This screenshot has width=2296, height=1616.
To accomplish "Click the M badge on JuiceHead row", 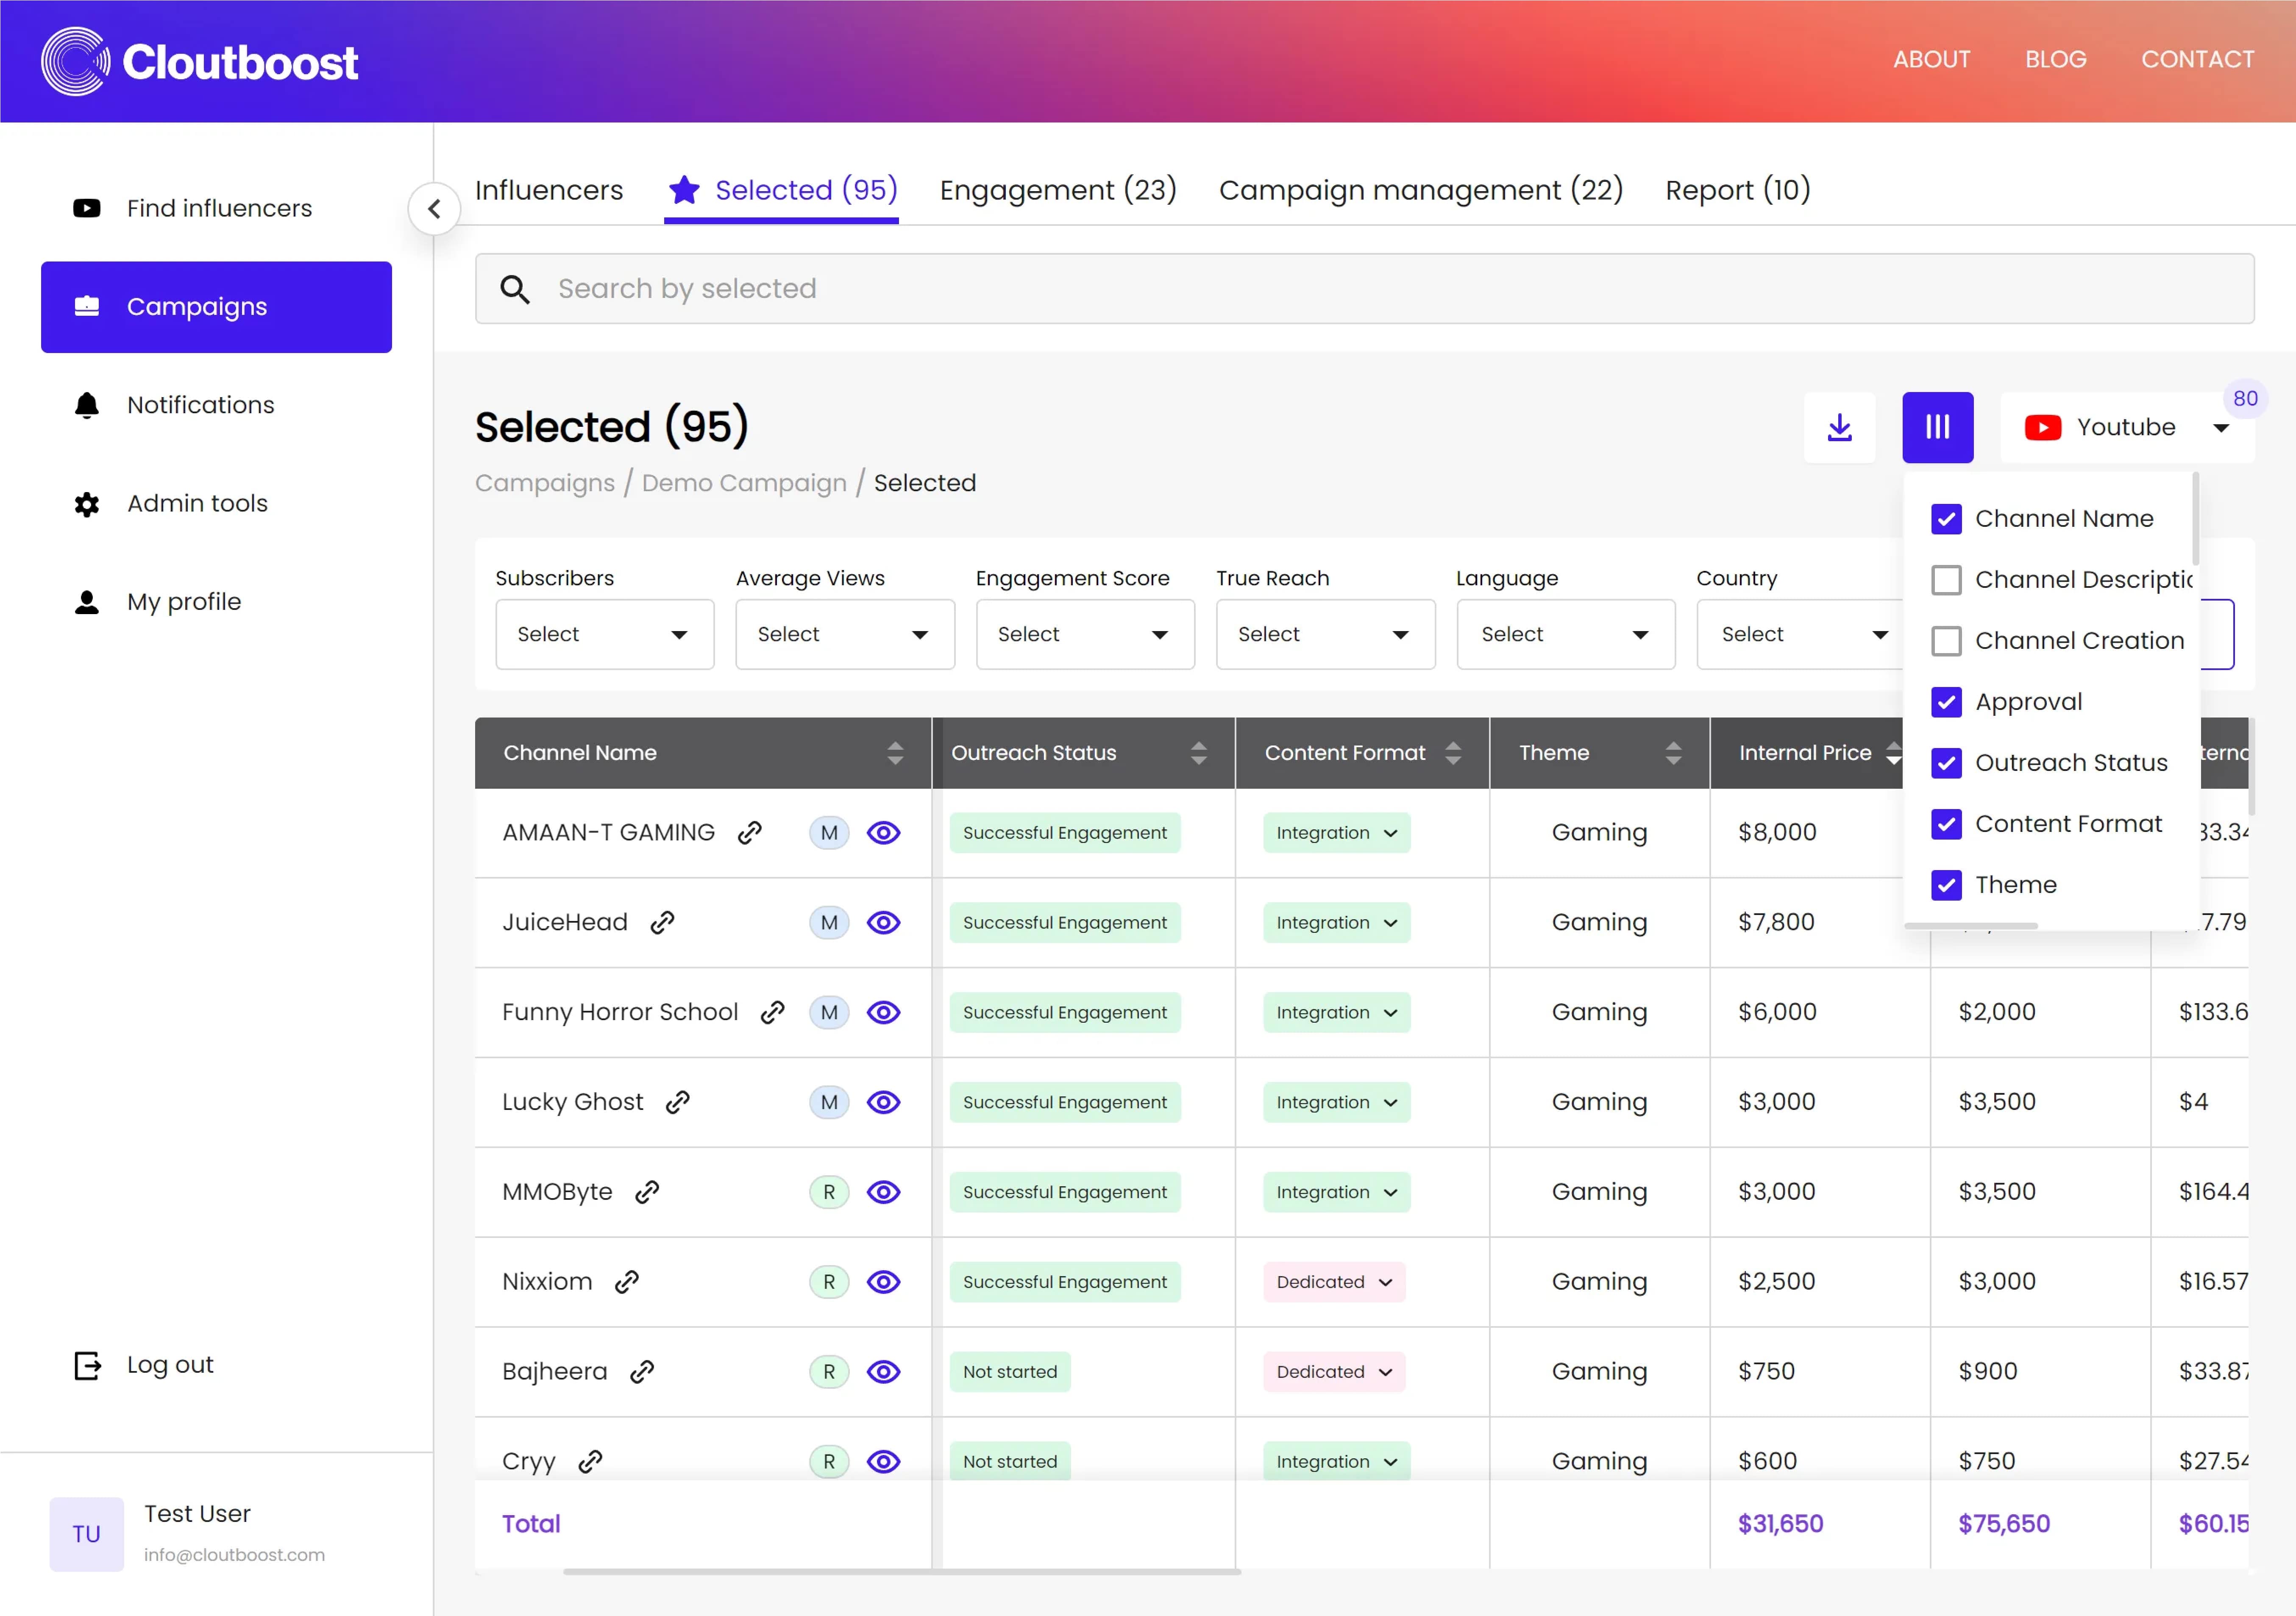I will (x=829, y=923).
